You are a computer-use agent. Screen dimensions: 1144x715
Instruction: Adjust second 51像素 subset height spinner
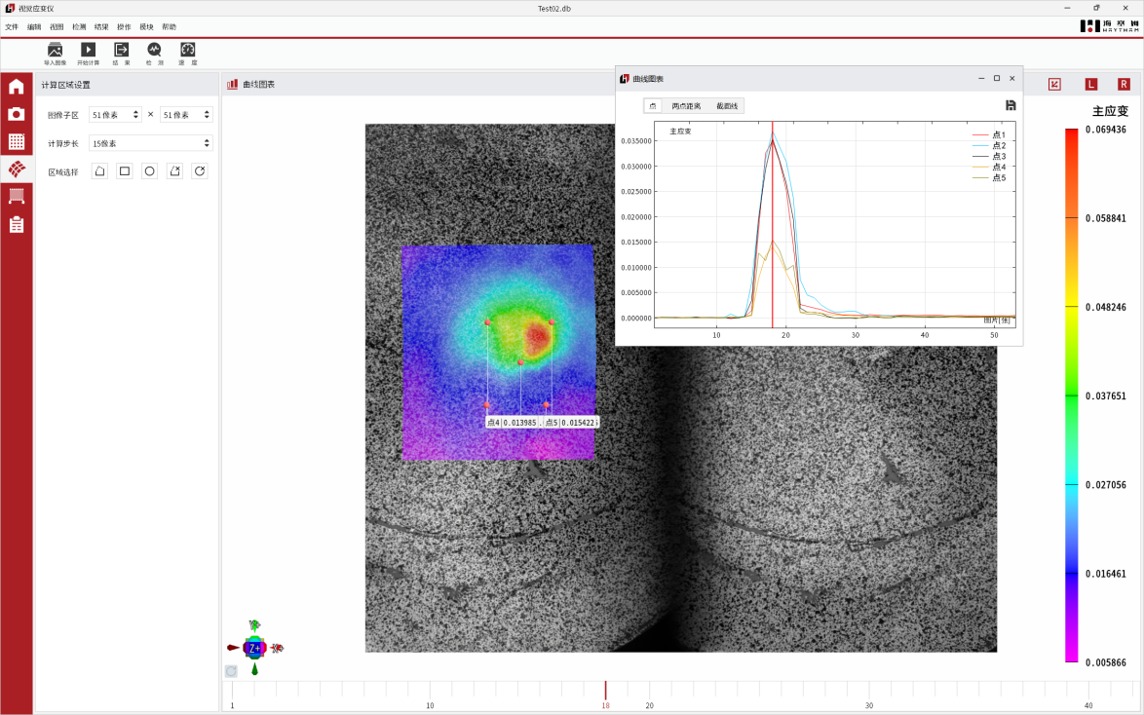tap(207, 115)
